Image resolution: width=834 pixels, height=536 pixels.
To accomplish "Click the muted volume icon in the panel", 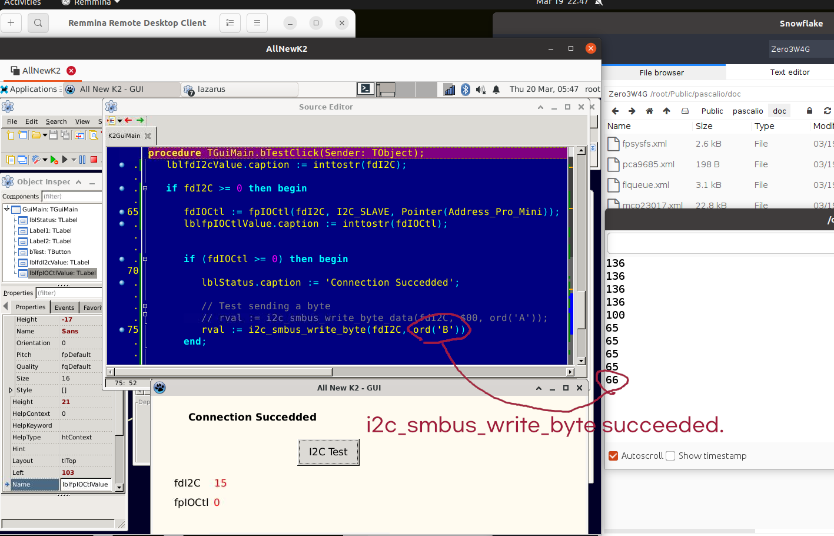I will tap(481, 90).
